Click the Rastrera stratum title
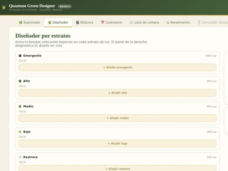Image resolution: width=228 pixels, height=171 pixels. (x=30, y=157)
